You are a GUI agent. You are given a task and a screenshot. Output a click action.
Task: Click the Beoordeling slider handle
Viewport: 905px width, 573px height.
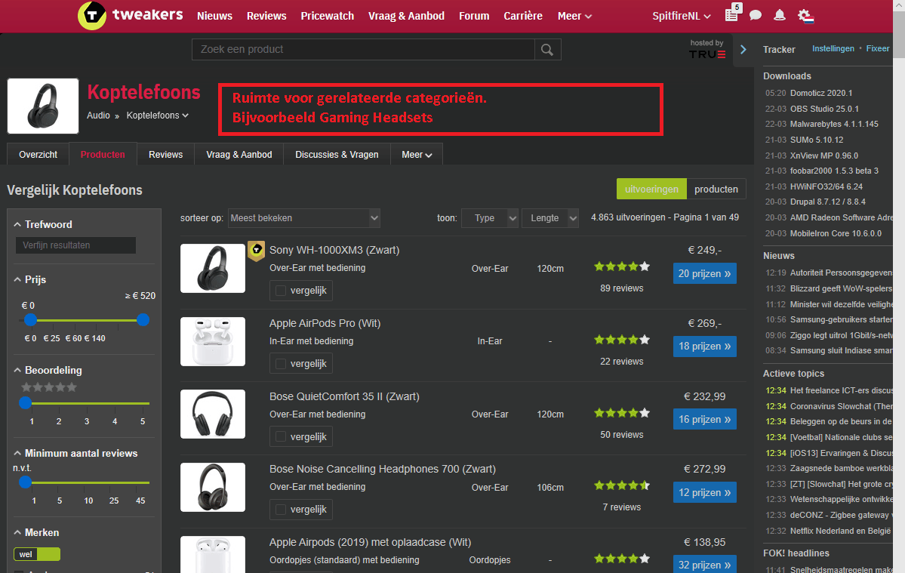[25, 403]
